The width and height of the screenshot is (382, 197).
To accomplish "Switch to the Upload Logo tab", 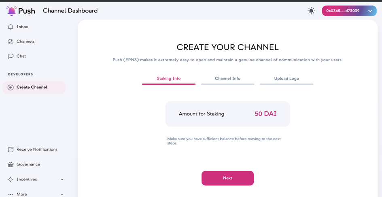I will click(286, 78).
